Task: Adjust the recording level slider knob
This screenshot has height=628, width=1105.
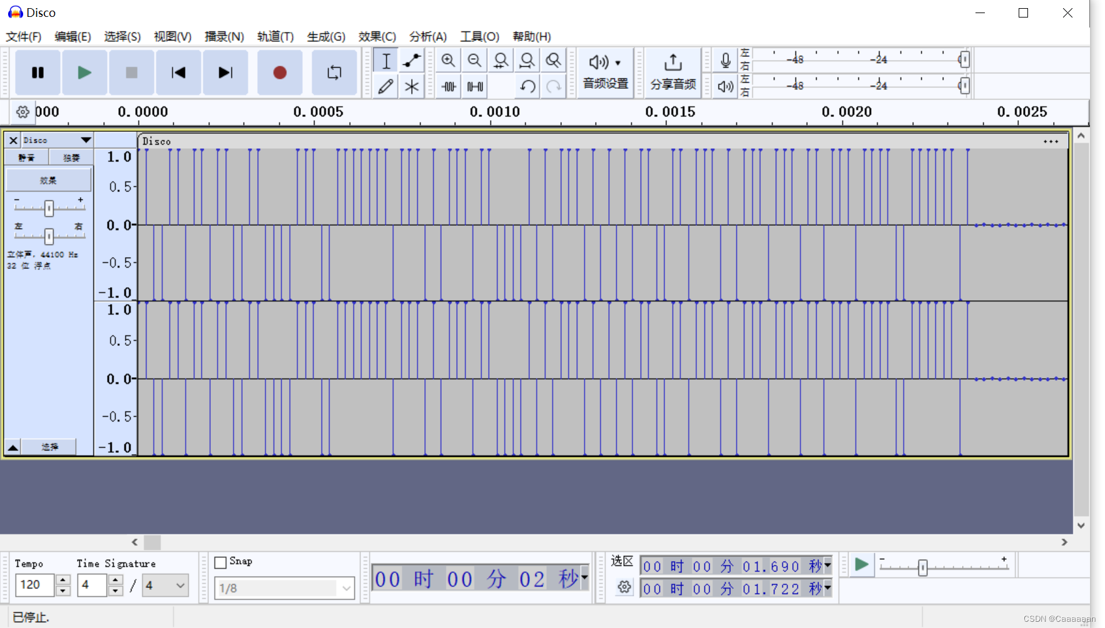Action: pyautogui.click(x=964, y=59)
